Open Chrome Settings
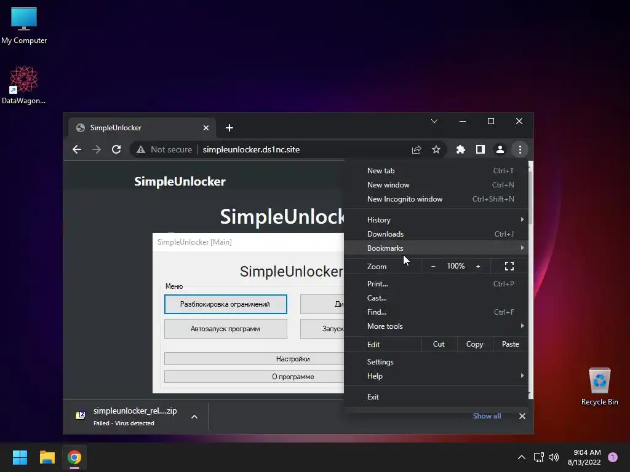This screenshot has height=472, width=630. (x=436, y=362)
